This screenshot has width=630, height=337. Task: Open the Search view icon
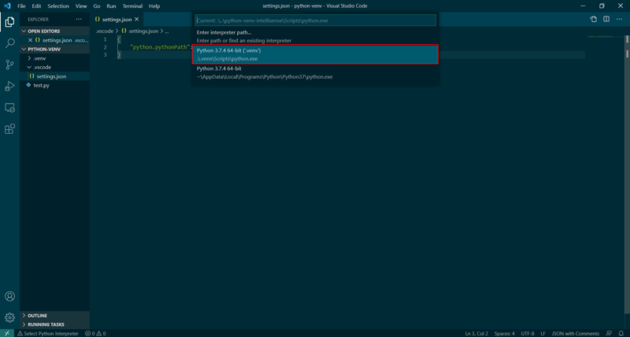tap(9, 43)
